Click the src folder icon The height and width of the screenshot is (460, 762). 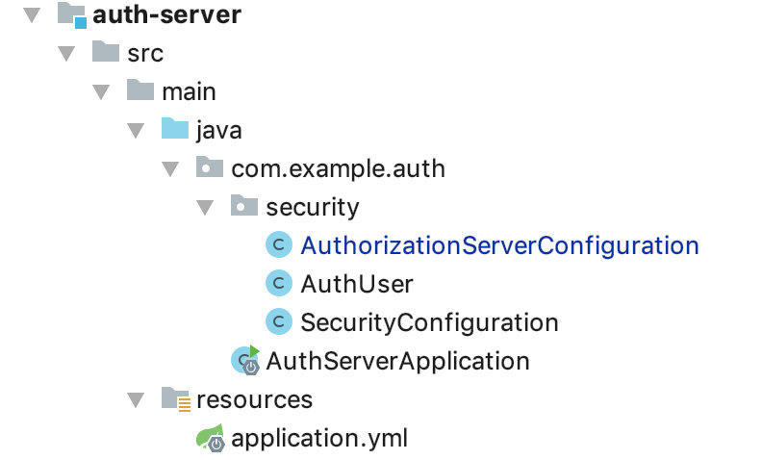click(106, 53)
